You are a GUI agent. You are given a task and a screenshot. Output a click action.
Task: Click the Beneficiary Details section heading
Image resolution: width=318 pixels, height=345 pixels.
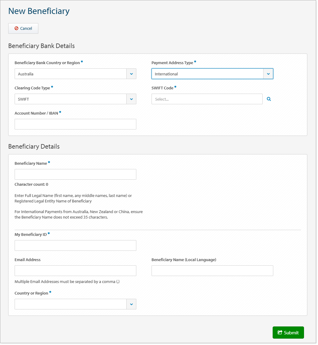[x=34, y=147]
